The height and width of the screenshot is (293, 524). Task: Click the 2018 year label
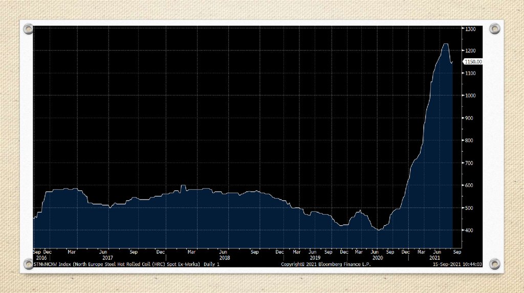[x=225, y=258]
